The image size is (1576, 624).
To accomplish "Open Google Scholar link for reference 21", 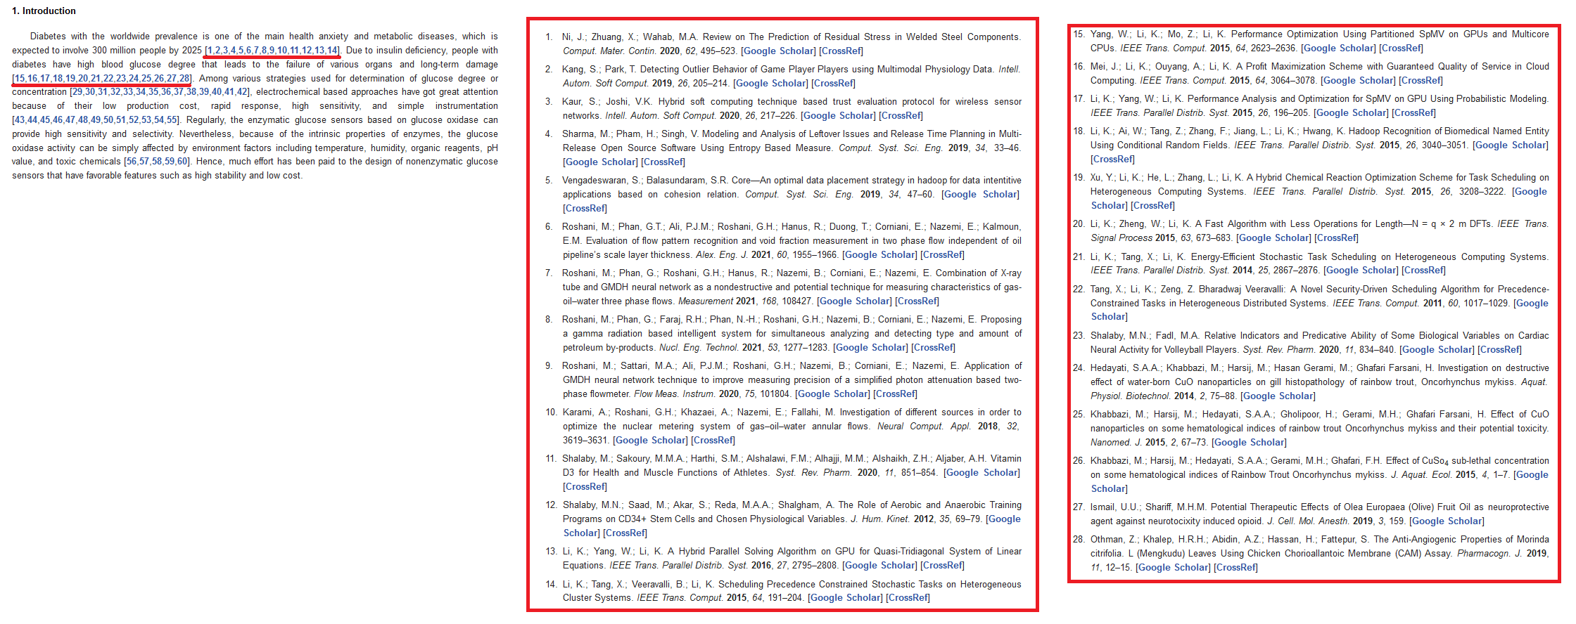I will pyautogui.click(x=1361, y=271).
